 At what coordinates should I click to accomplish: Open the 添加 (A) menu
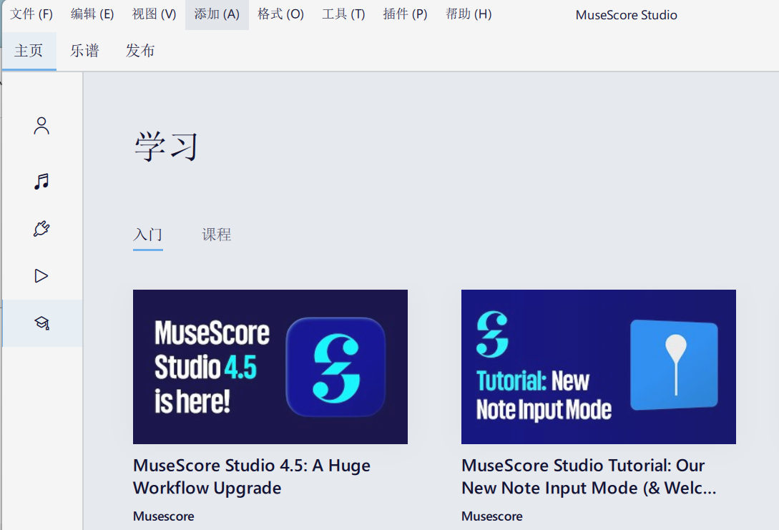pos(216,14)
